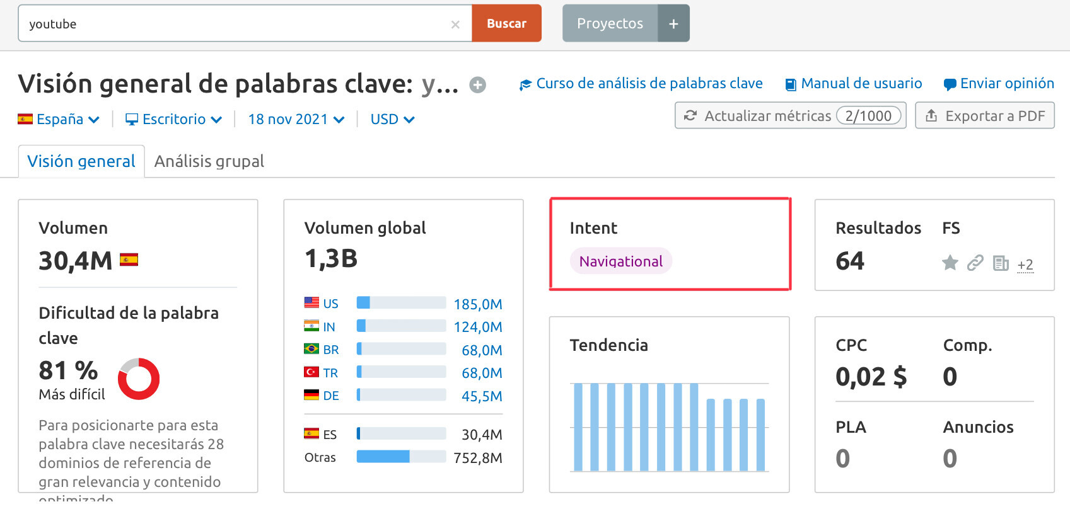Expand the España country dropdown
Screen dimensions: 1070x514
pos(59,119)
